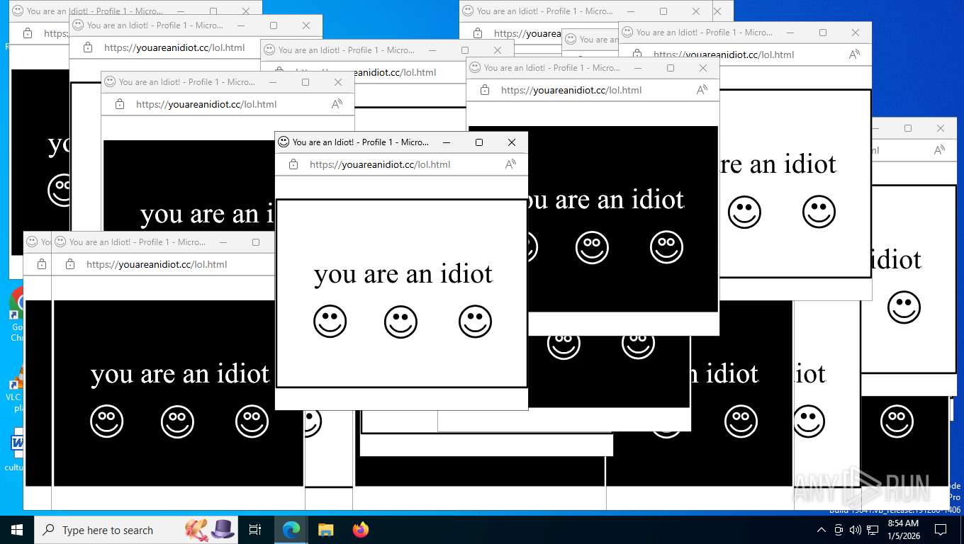Close the black-page window right of the front window
964x544 pixels.
coord(703,68)
